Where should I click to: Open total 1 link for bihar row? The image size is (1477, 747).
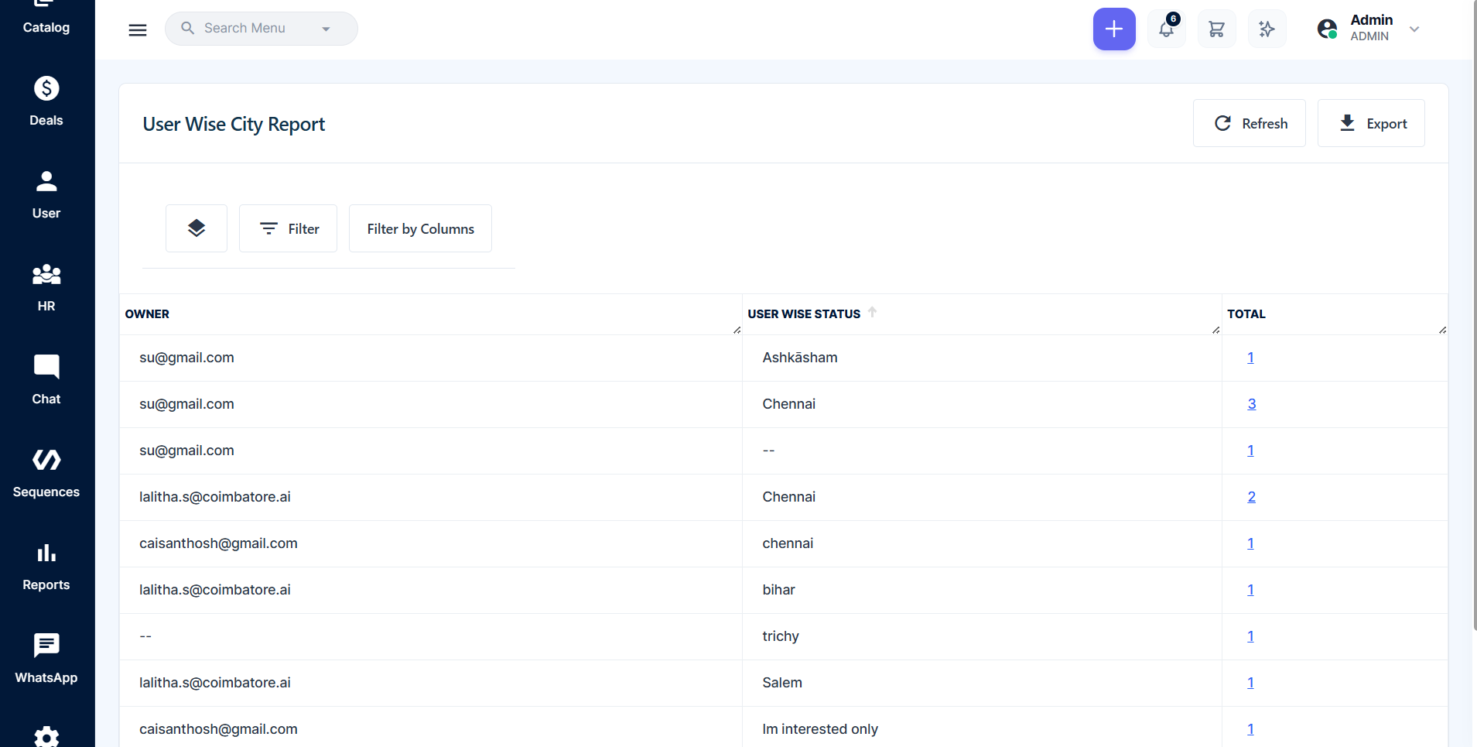pyautogui.click(x=1250, y=590)
